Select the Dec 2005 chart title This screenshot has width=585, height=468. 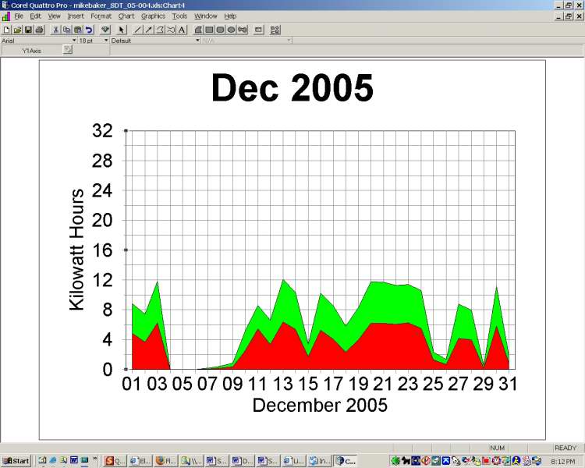point(292,88)
